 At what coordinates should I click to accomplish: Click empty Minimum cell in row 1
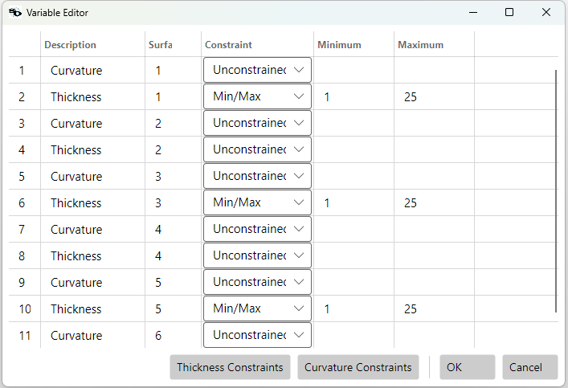click(354, 70)
